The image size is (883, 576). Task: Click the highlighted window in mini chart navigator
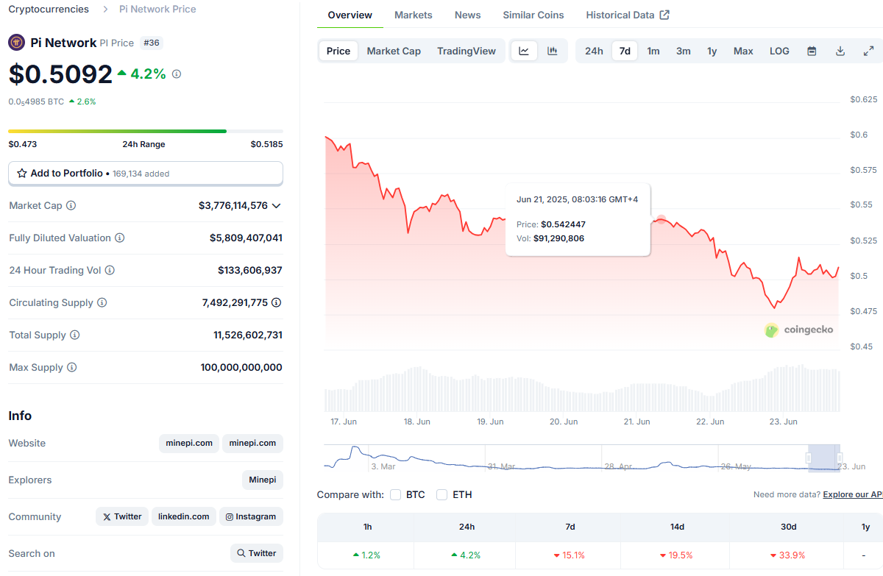point(824,457)
